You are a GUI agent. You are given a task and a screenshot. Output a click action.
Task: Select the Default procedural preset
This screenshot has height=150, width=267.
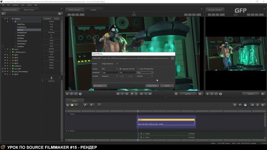[51, 22]
